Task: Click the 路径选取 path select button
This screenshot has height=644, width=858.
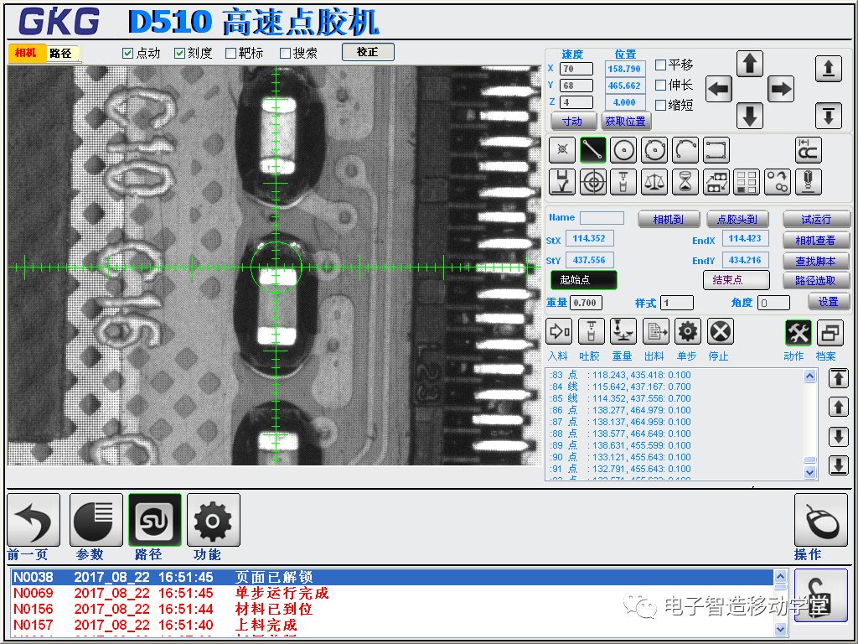Action: (x=816, y=280)
